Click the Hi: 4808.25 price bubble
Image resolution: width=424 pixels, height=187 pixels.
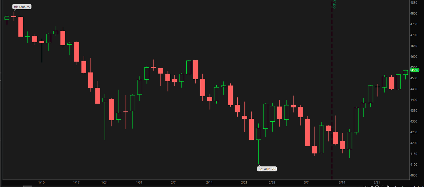[22, 6]
